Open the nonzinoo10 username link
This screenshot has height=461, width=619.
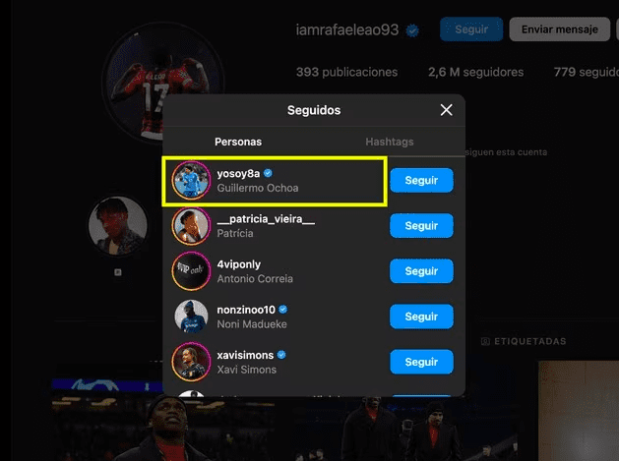tap(246, 310)
